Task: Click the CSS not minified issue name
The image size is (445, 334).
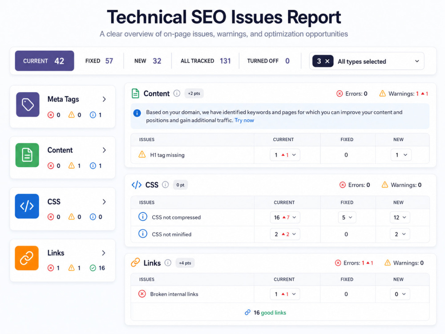Action: tap(171, 234)
